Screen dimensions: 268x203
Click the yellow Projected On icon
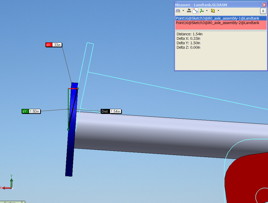[213, 11]
